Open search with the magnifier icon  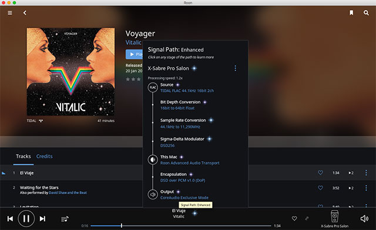pos(366,13)
